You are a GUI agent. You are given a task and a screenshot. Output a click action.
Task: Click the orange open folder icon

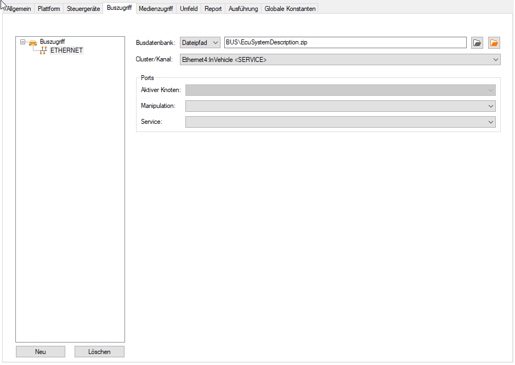pos(494,43)
